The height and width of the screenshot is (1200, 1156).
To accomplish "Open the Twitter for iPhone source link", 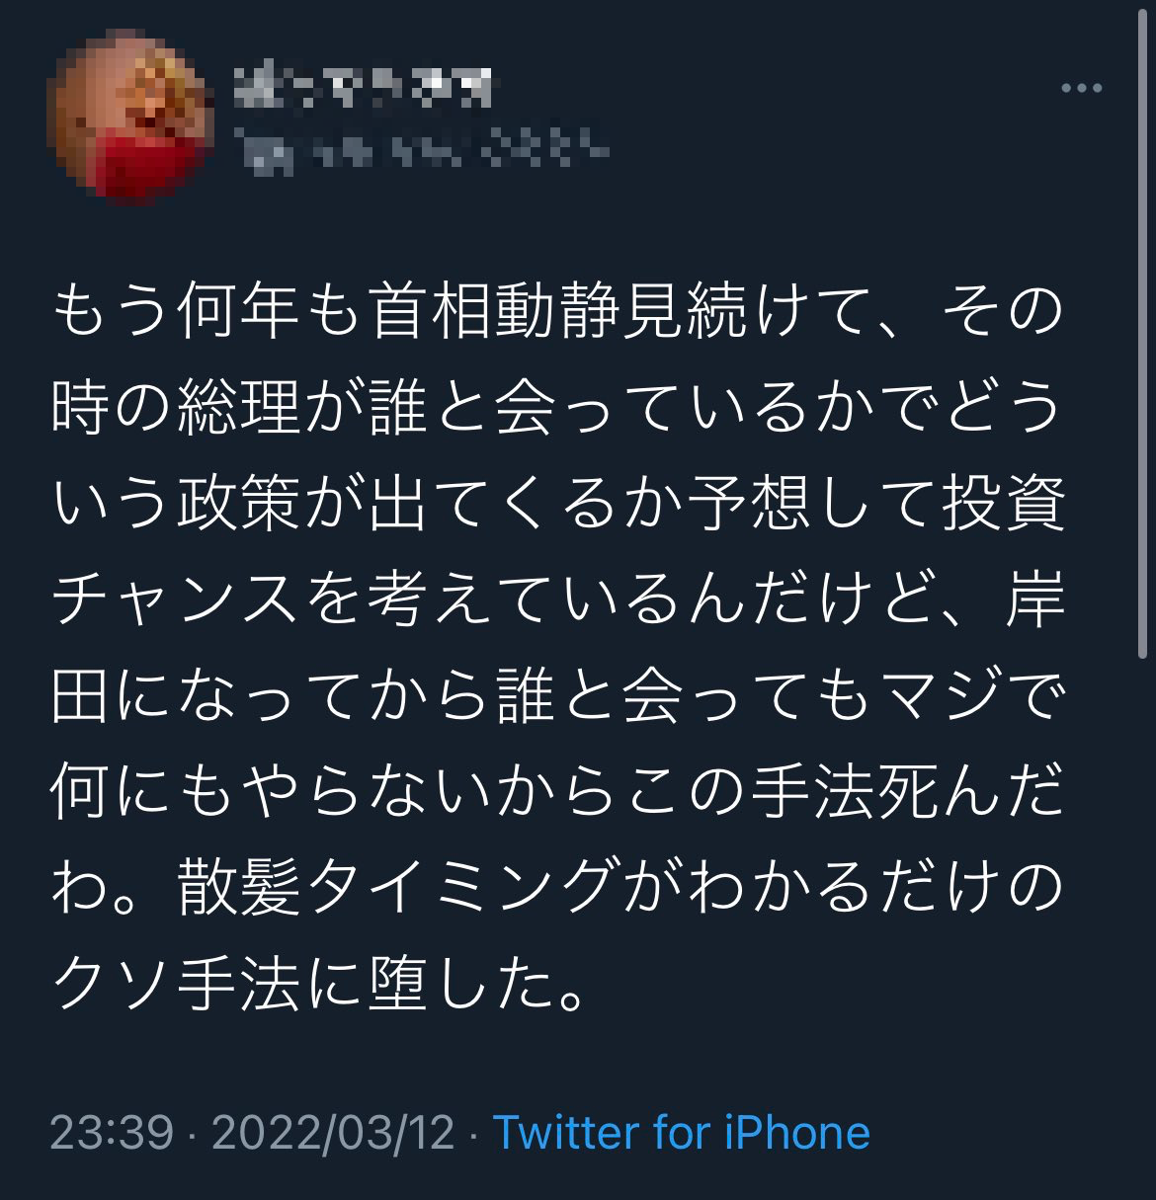I will 681,1132.
